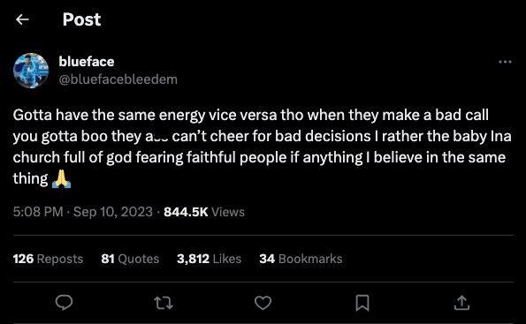Click the Post header title

pos(81,19)
